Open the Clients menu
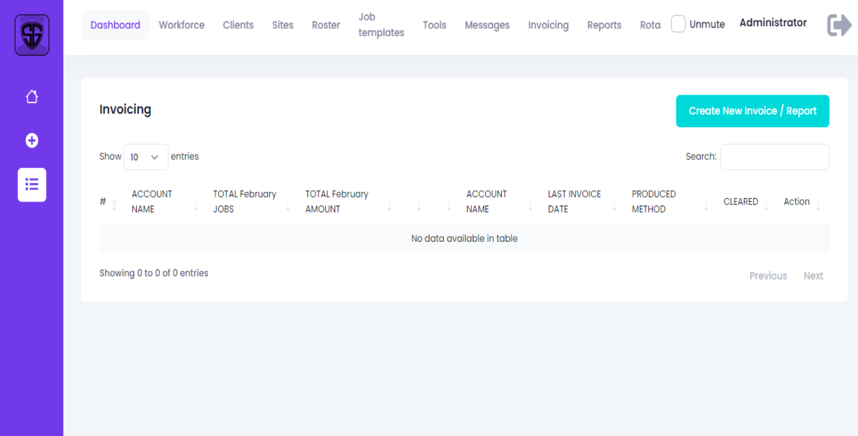 point(238,25)
